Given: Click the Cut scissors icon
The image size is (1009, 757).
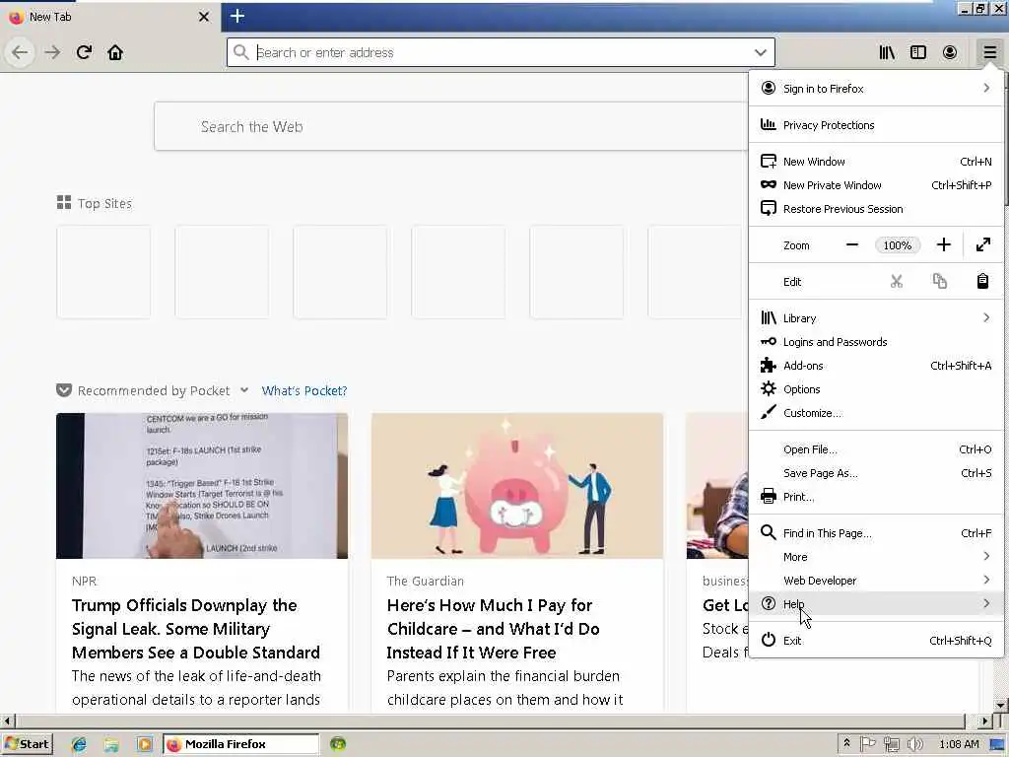Looking at the screenshot, I should coord(897,281).
